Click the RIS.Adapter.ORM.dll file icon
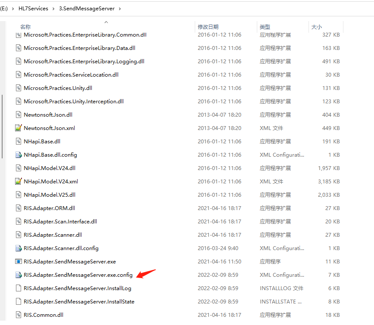 (19, 208)
